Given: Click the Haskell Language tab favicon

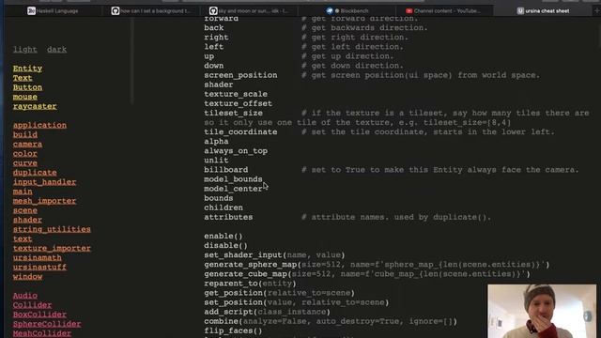Looking at the screenshot, I should 31,11.
